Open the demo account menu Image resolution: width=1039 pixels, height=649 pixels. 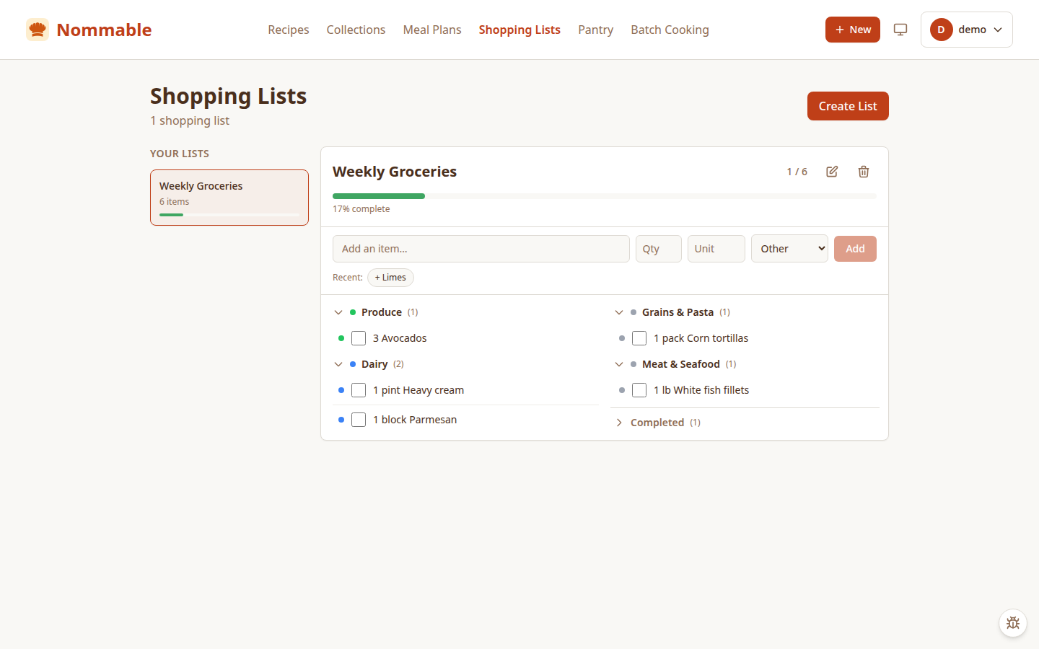click(x=967, y=30)
